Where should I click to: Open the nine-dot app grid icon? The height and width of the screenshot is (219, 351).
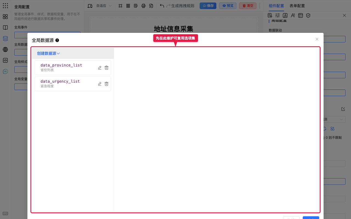5,5
